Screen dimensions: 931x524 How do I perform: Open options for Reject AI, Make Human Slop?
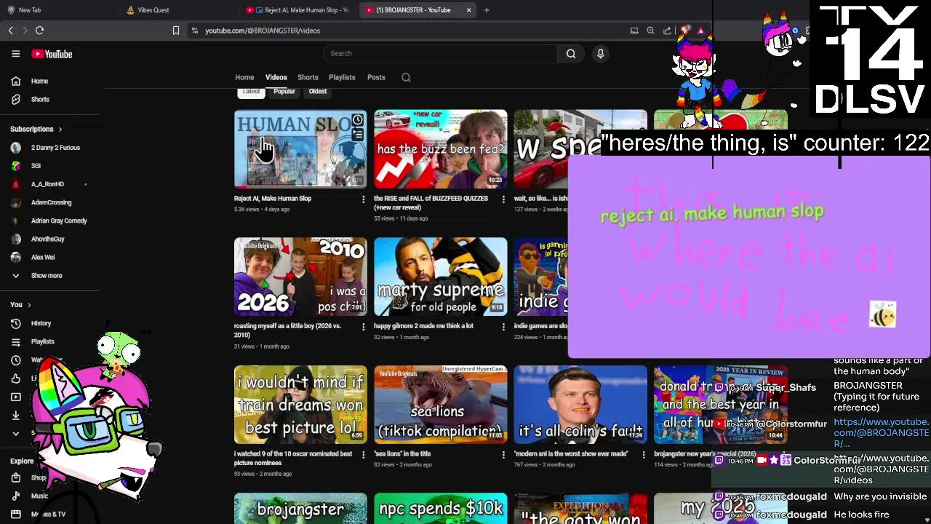pyautogui.click(x=364, y=199)
